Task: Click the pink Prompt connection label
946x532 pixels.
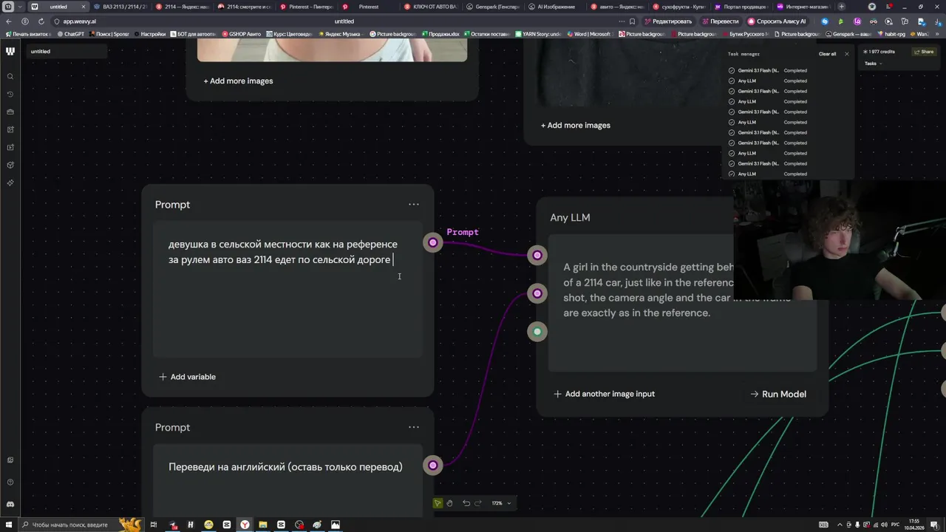Action: (x=463, y=232)
